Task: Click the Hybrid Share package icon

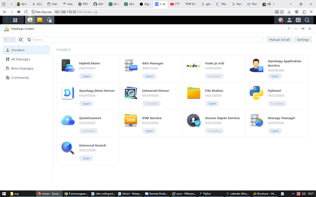Action: [x=68, y=66]
